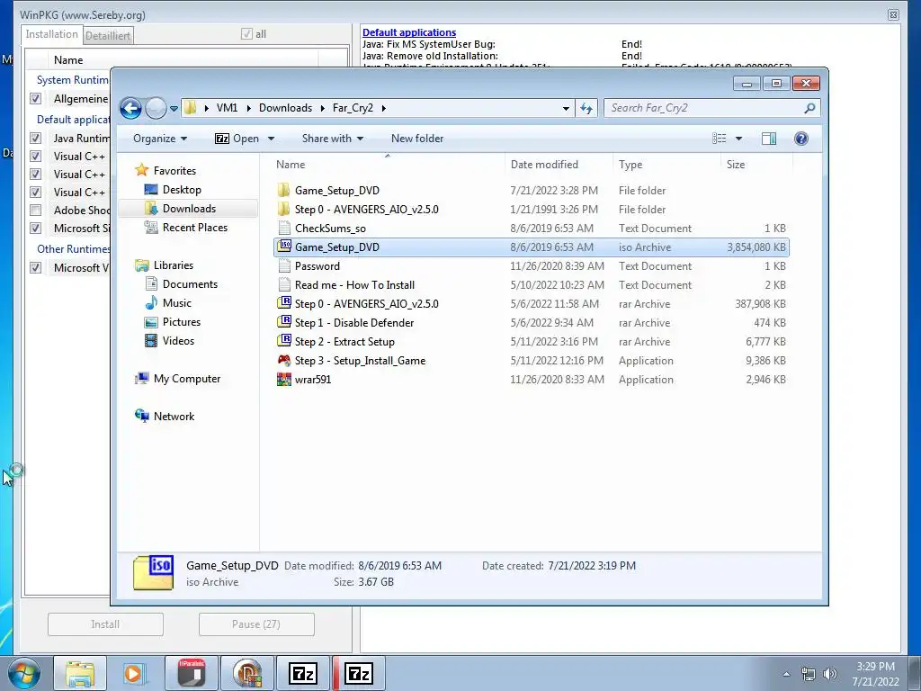Click the Downloads segment in the address bar
Viewport: 921px width, 691px height.
[285, 108]
